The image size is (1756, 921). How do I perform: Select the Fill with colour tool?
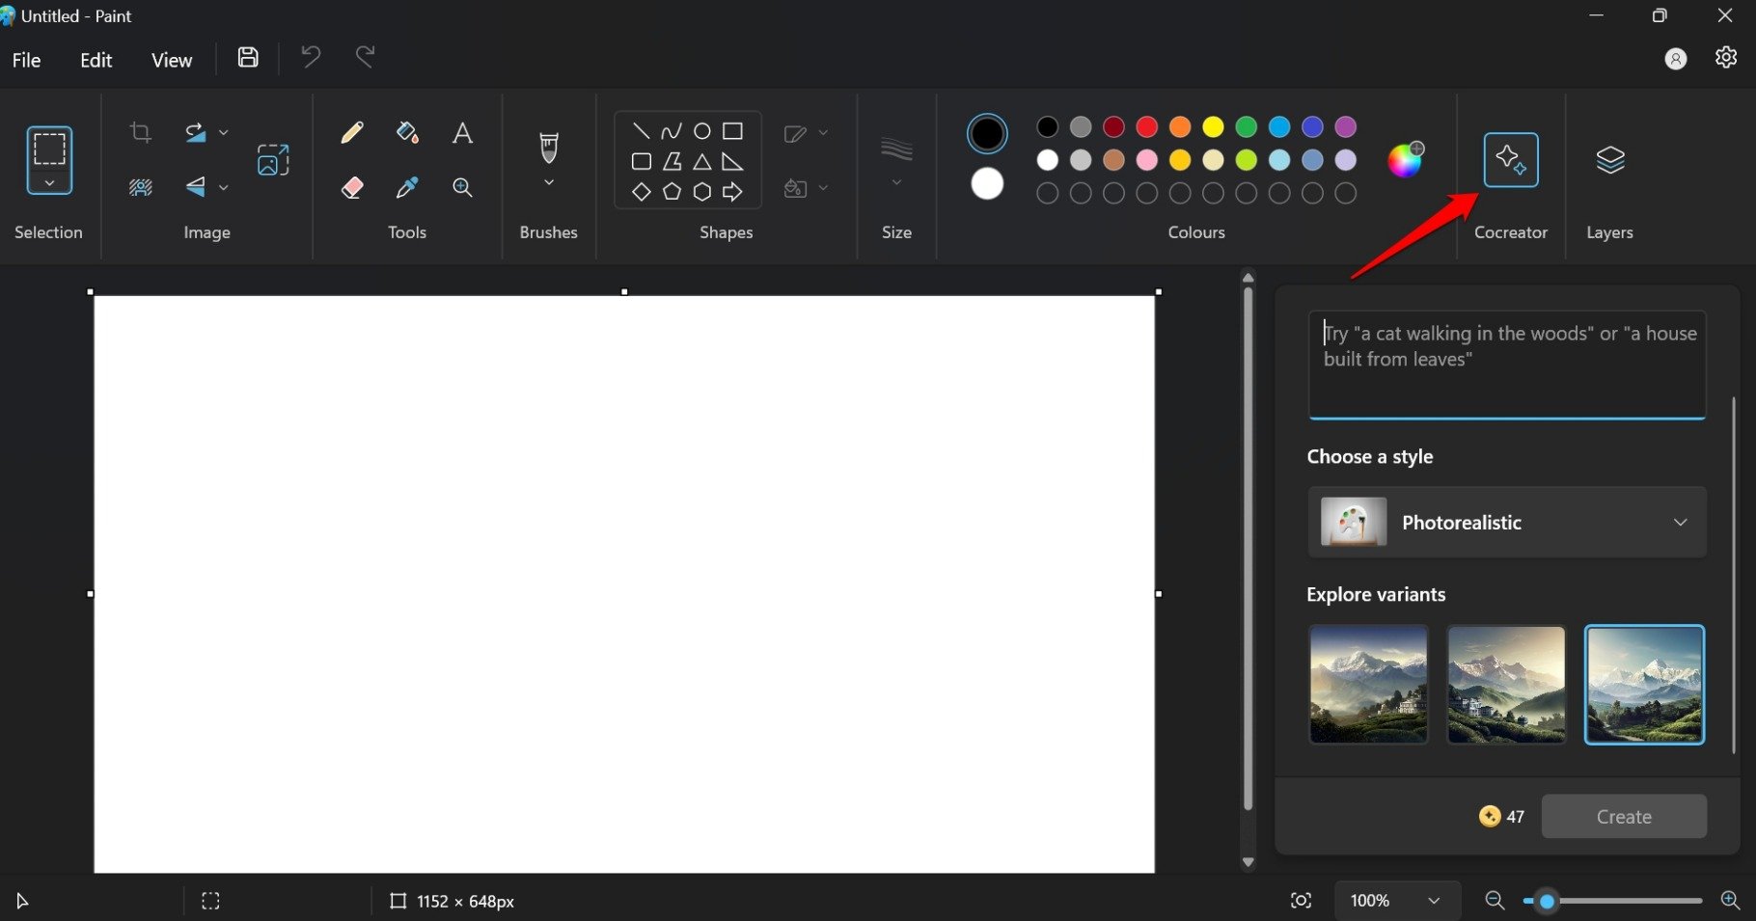406,132
